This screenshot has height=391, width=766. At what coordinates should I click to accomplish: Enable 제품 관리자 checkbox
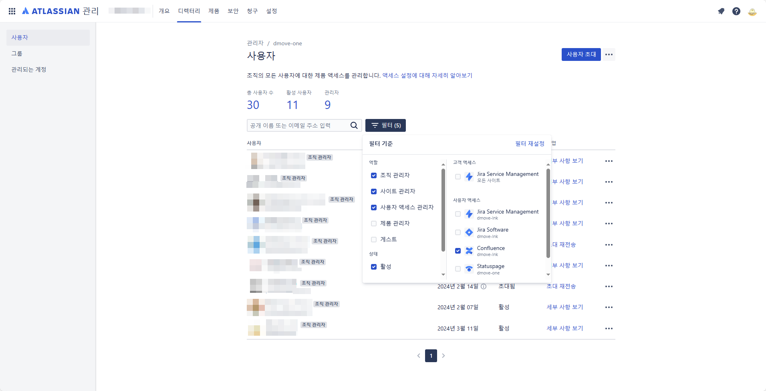(374, 224)
